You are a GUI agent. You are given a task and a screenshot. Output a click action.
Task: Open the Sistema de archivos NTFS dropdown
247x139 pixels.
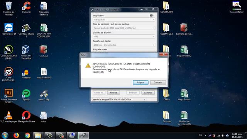coord(124,37)
